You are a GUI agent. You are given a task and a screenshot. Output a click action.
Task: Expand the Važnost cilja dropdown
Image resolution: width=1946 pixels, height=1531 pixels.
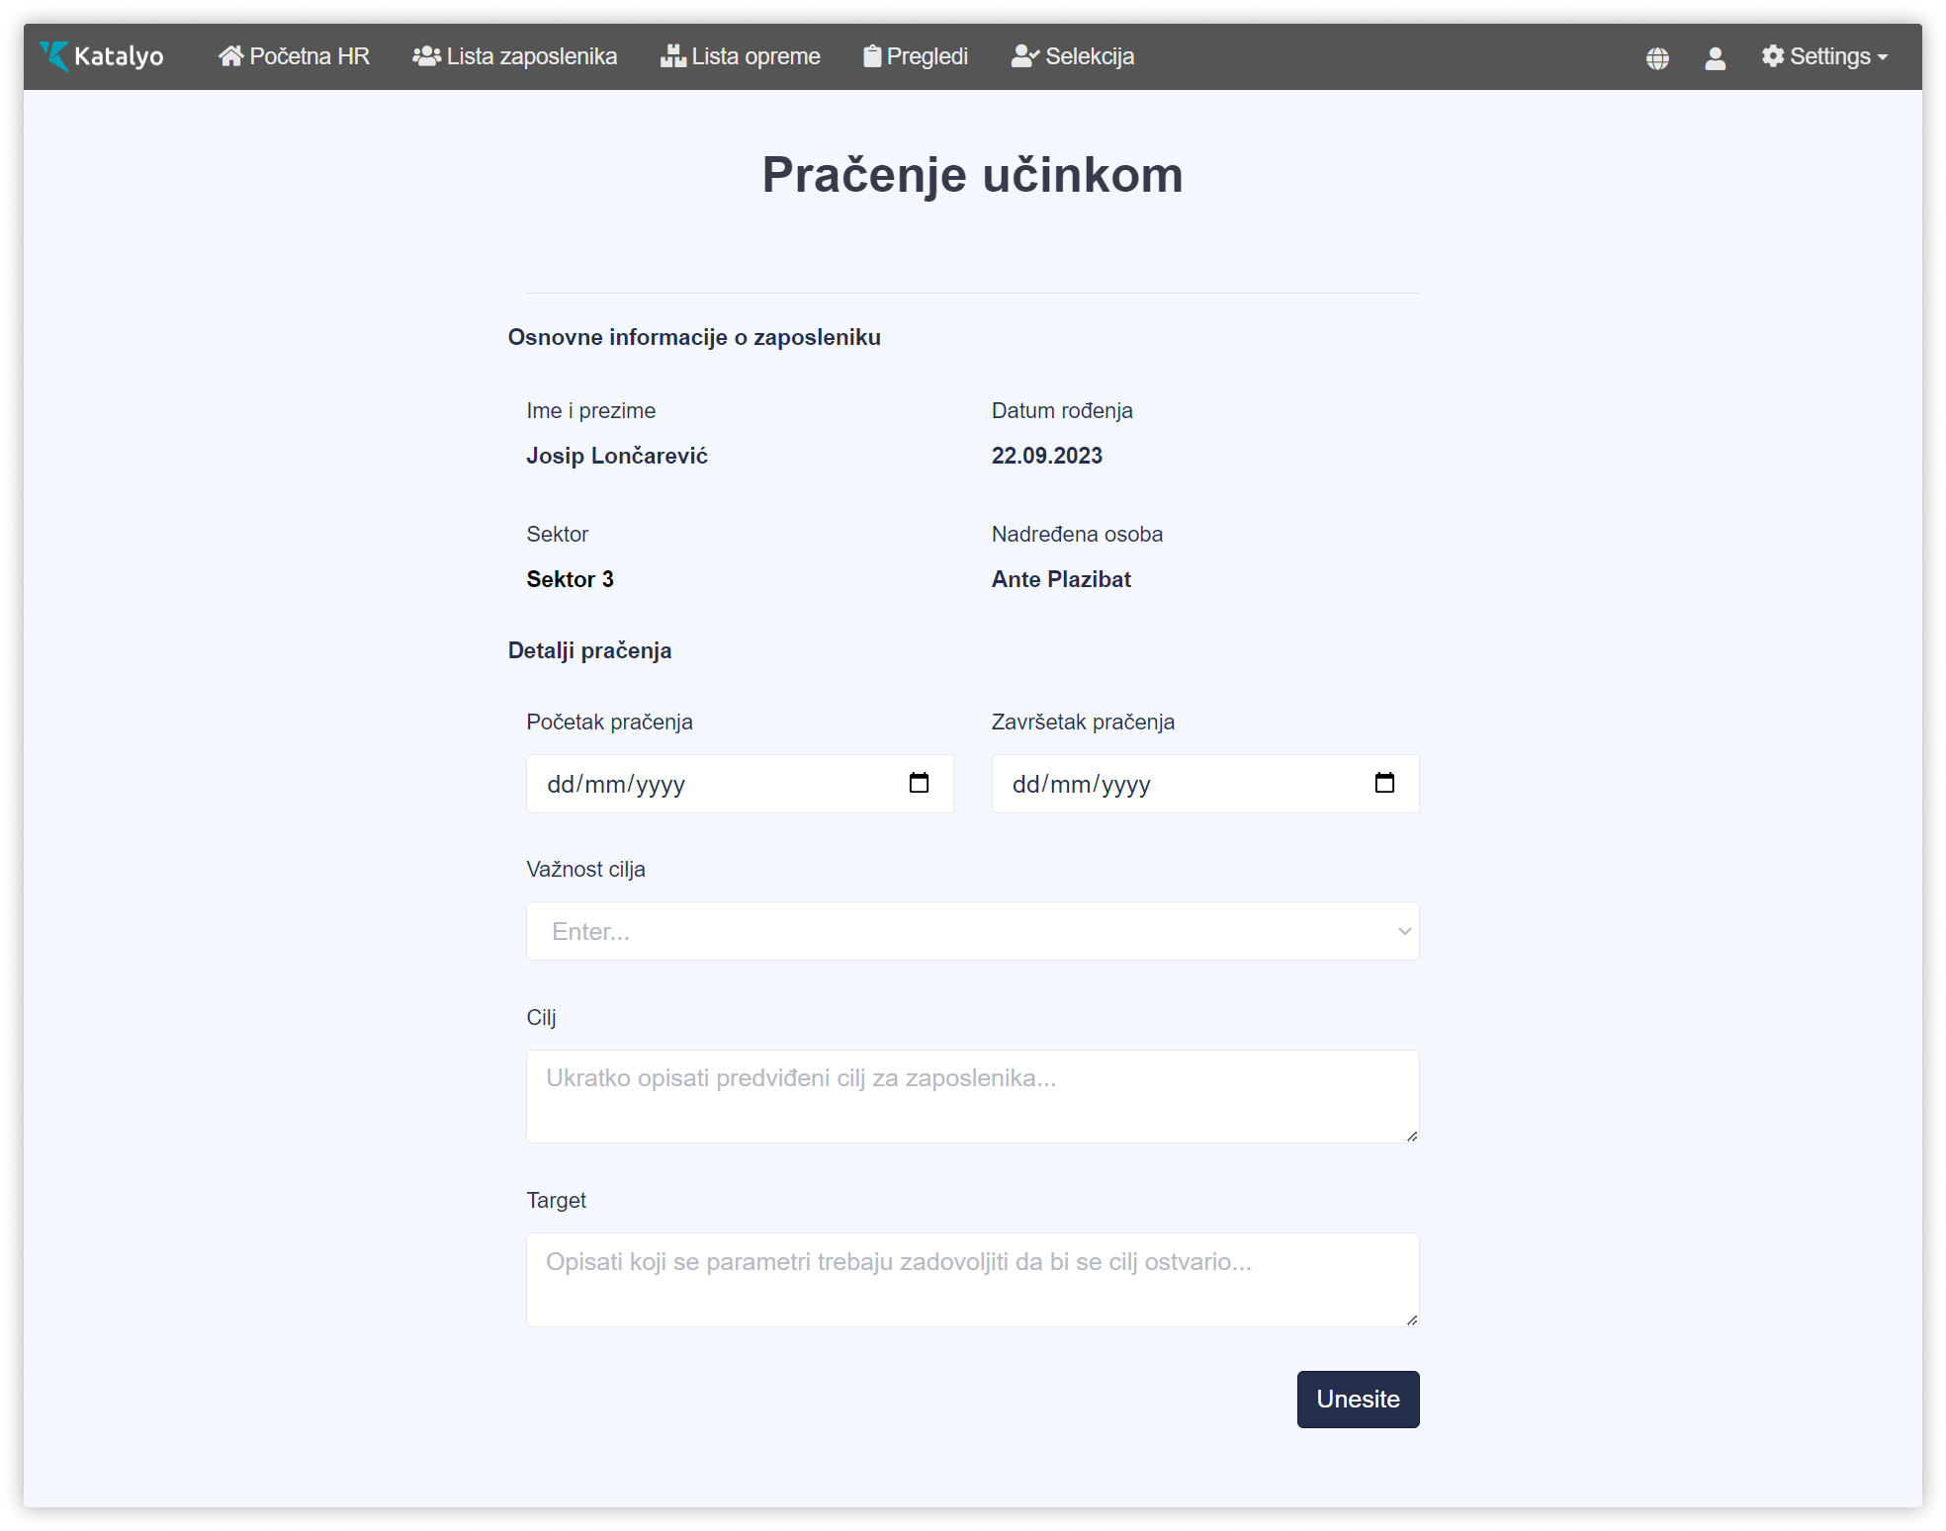click(972, 931)
